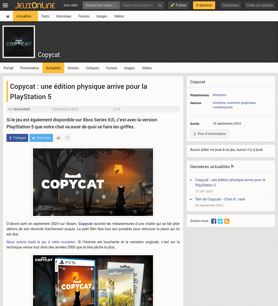Open the orange RSS feed icon
The height and width of the screenshot is (306, 278).
[x=227, y=221]
